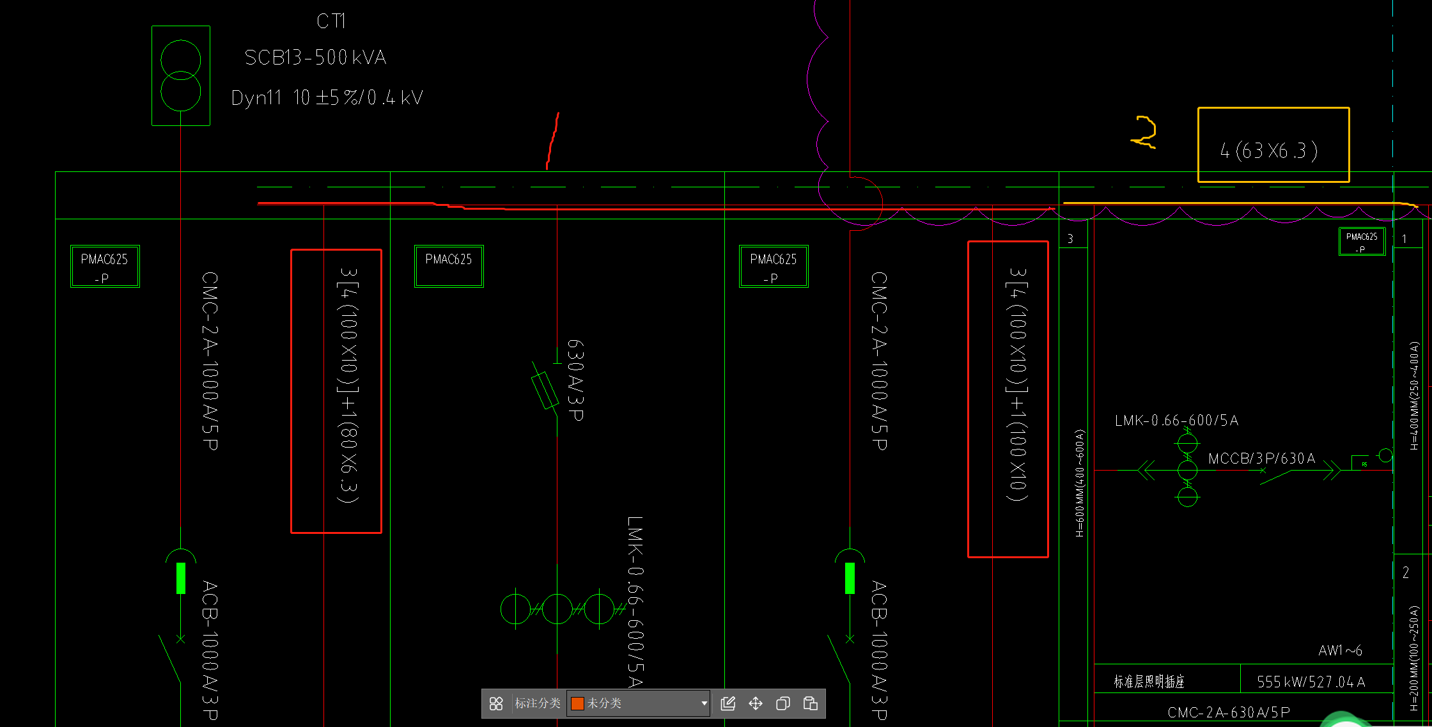Click the copy annotation icon

coord(783,703)
